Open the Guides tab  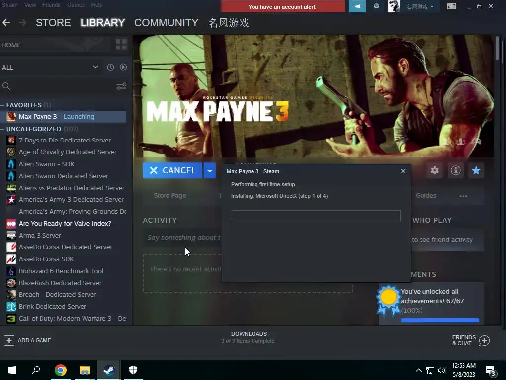point(425,196)
